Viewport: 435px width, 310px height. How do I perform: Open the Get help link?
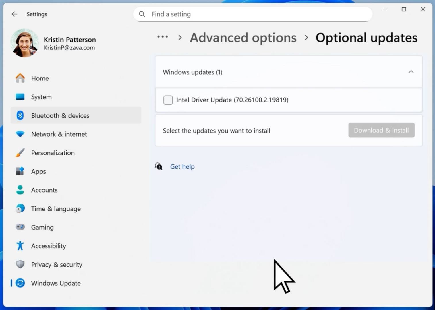(x=182, y=166)
